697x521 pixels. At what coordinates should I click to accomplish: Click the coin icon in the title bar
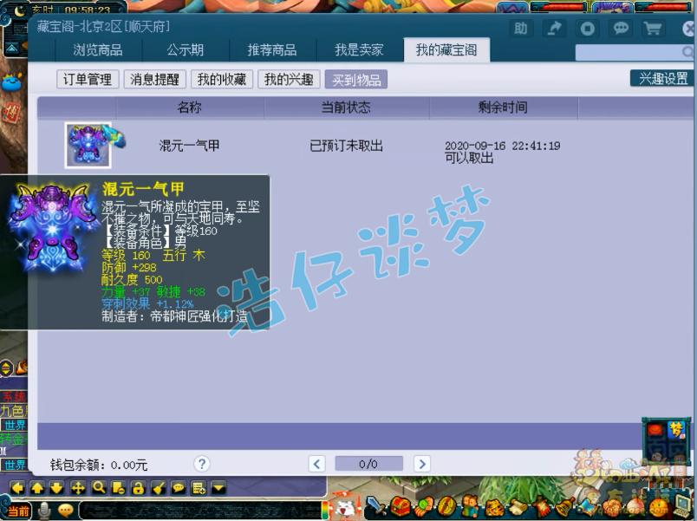click(589, 29)
